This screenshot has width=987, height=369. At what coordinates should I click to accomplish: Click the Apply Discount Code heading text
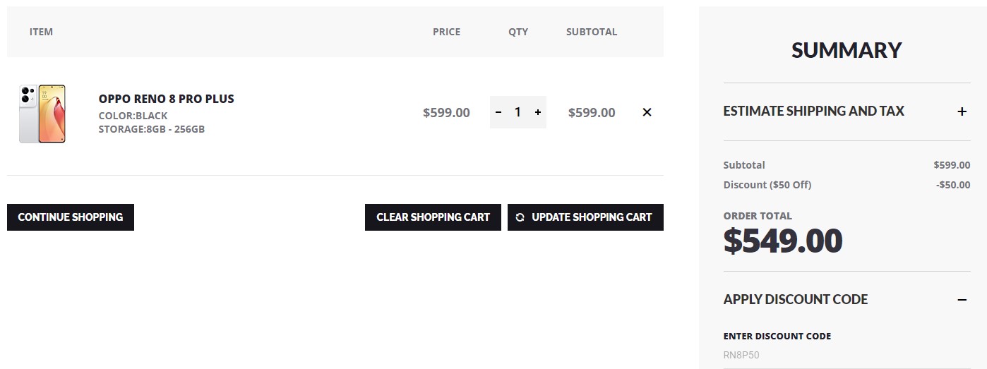(795, 299)
